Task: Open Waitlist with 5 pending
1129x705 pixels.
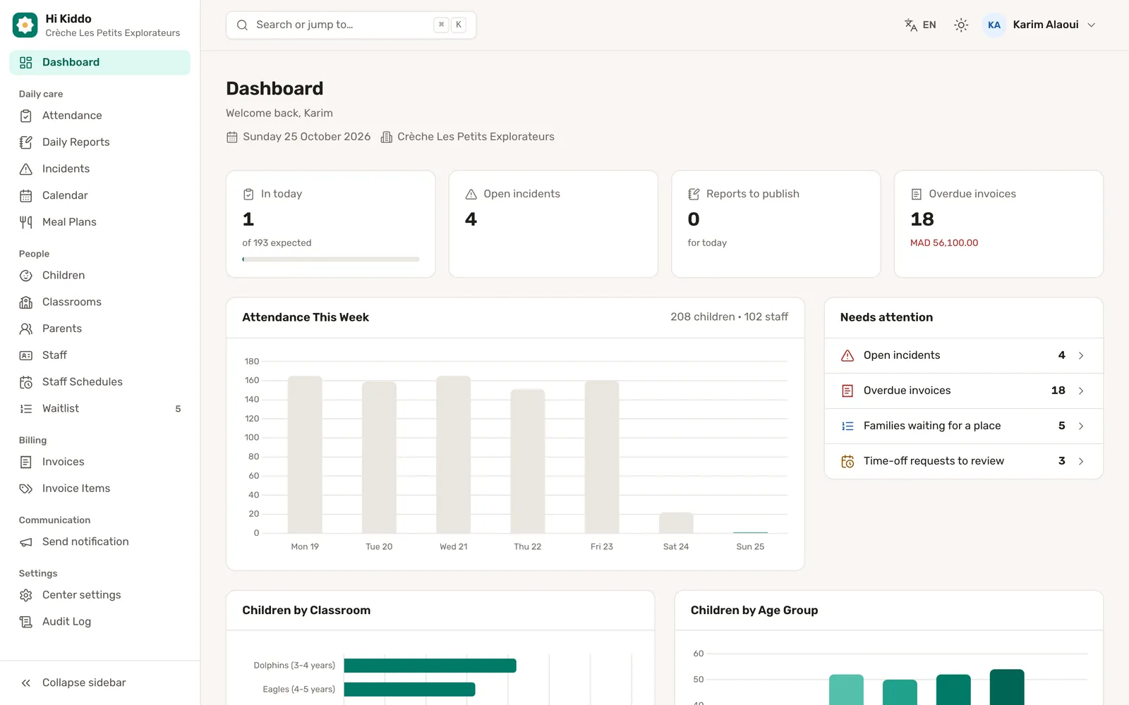Action: [x=99, y=409]
